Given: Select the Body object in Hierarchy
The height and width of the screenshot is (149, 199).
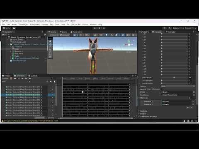Looking at the screenshot, I should point(17,49).
